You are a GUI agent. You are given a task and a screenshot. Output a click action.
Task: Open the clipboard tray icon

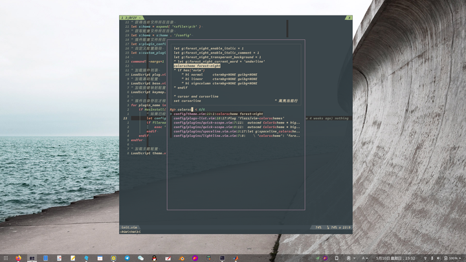click(337, 258)
